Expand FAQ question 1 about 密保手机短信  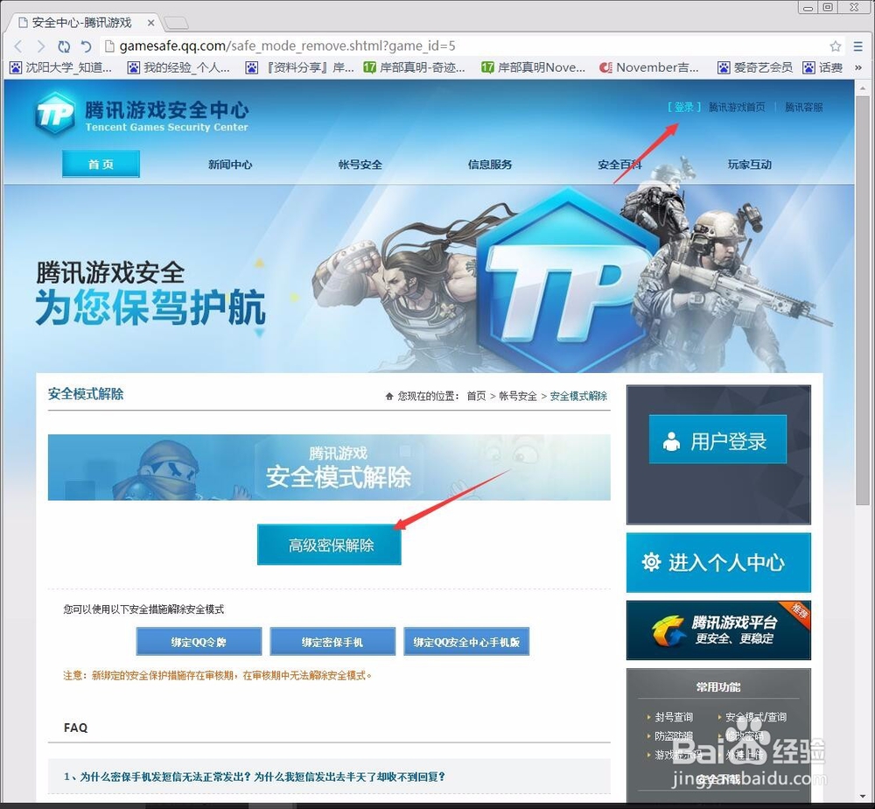click(x=329, y=776)
